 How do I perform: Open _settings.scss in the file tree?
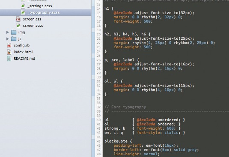(x=40, y=6)
